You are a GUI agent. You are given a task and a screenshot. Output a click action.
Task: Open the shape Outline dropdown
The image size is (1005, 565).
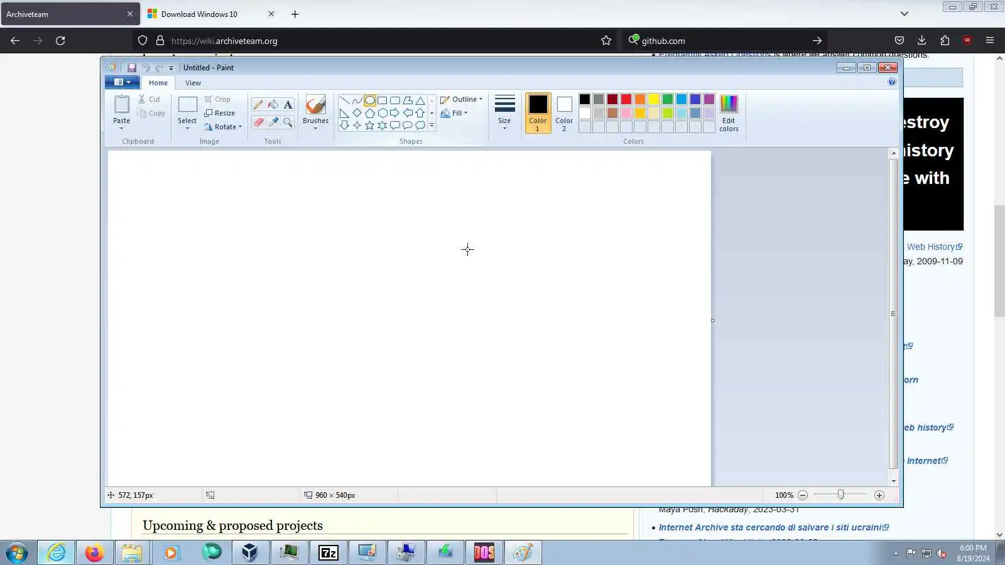461,99
